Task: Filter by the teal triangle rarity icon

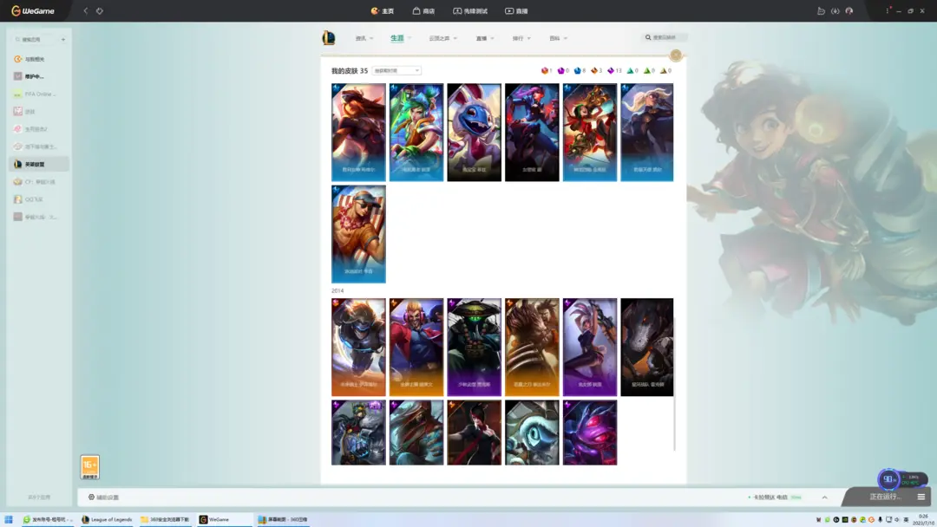Action: [x=632, y=70]
